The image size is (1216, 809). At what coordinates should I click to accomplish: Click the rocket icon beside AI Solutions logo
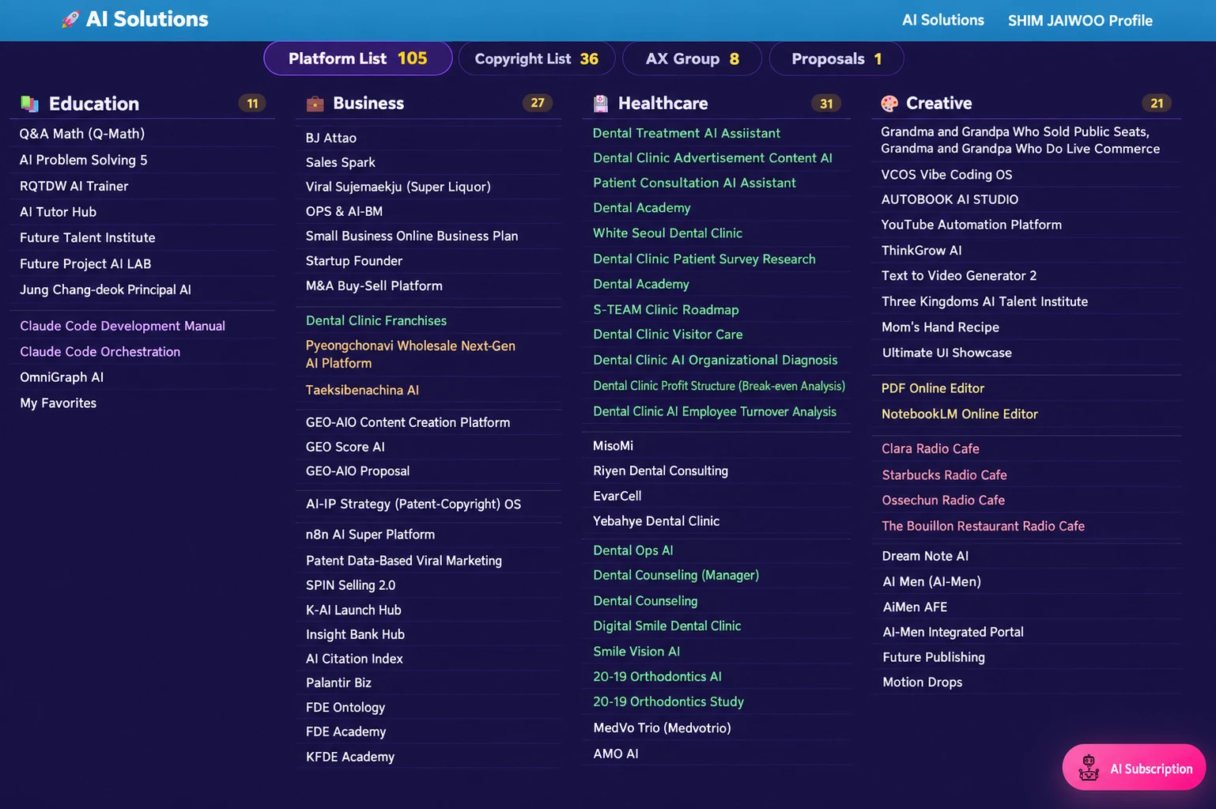click(x=70, y=19)
